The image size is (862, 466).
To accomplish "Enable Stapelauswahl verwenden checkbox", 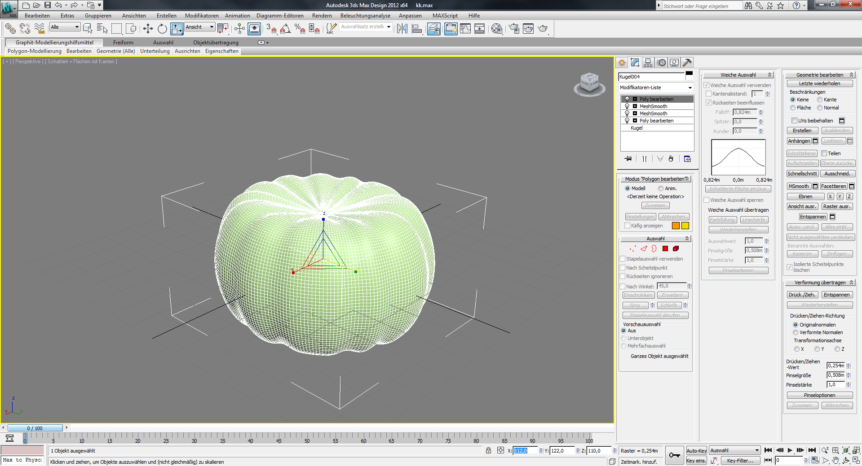I will pos(623,259).
